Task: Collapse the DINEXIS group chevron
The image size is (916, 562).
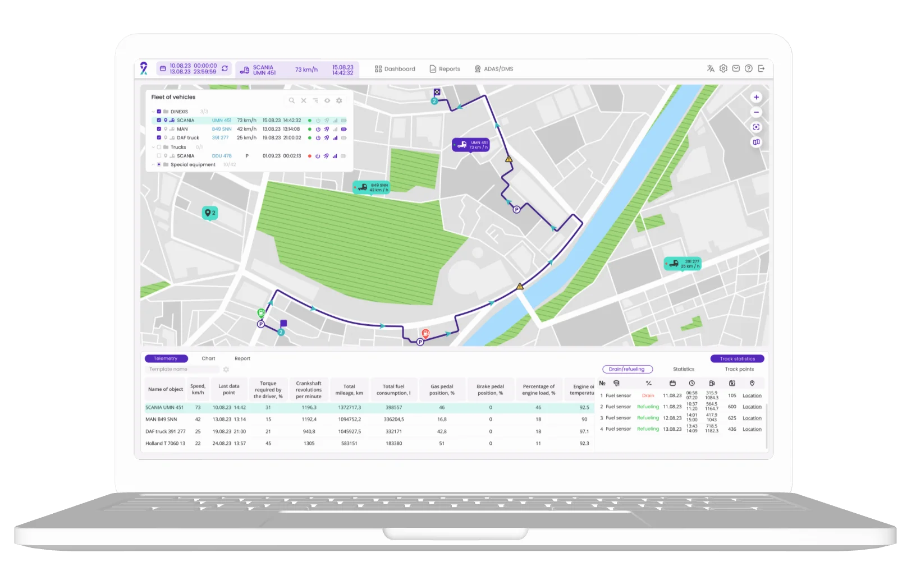Action: click(x=153, y=112)
